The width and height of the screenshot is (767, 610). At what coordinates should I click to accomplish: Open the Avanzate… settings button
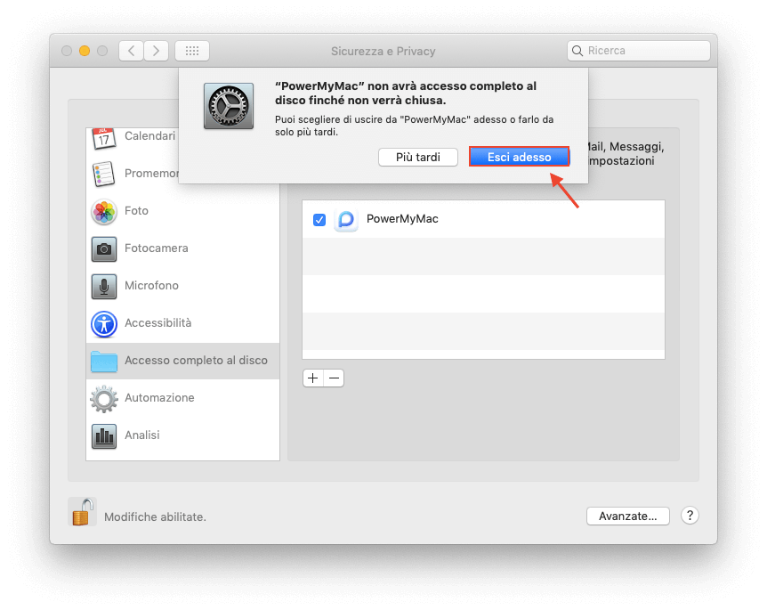(x=627, y=516)
